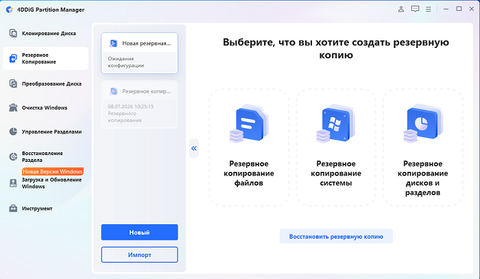Open Инструмент section
This screenshot has width=480, height=279.
(46, 208)
